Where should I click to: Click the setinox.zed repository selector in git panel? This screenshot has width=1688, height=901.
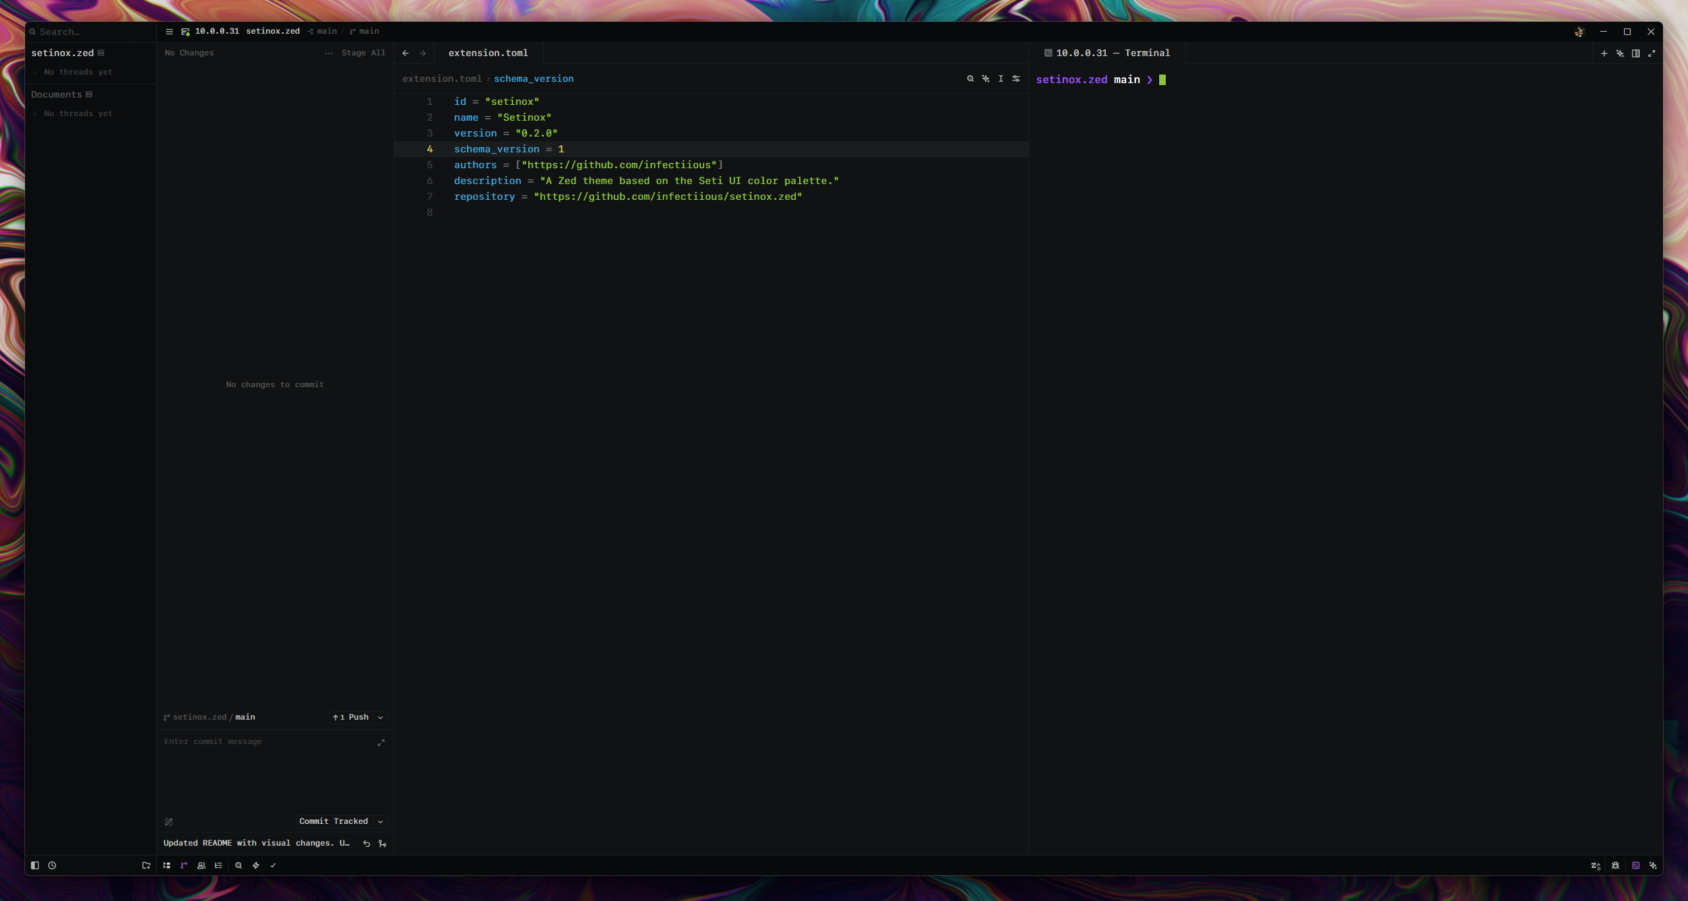coord(200,717)
